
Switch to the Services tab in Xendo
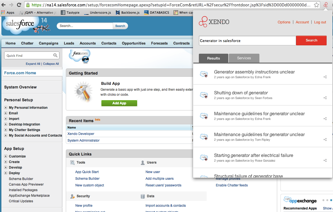pyautogui.click(x=244, y=58)
